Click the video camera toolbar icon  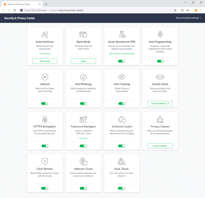(x=188, y=10)
